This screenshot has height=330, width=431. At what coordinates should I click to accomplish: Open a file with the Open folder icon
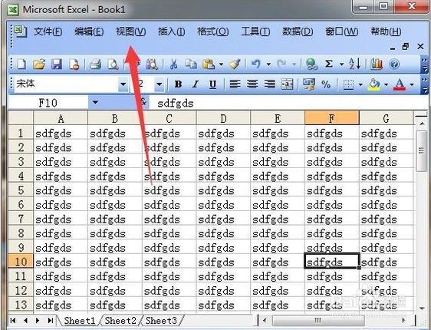[x=39, y=64]
